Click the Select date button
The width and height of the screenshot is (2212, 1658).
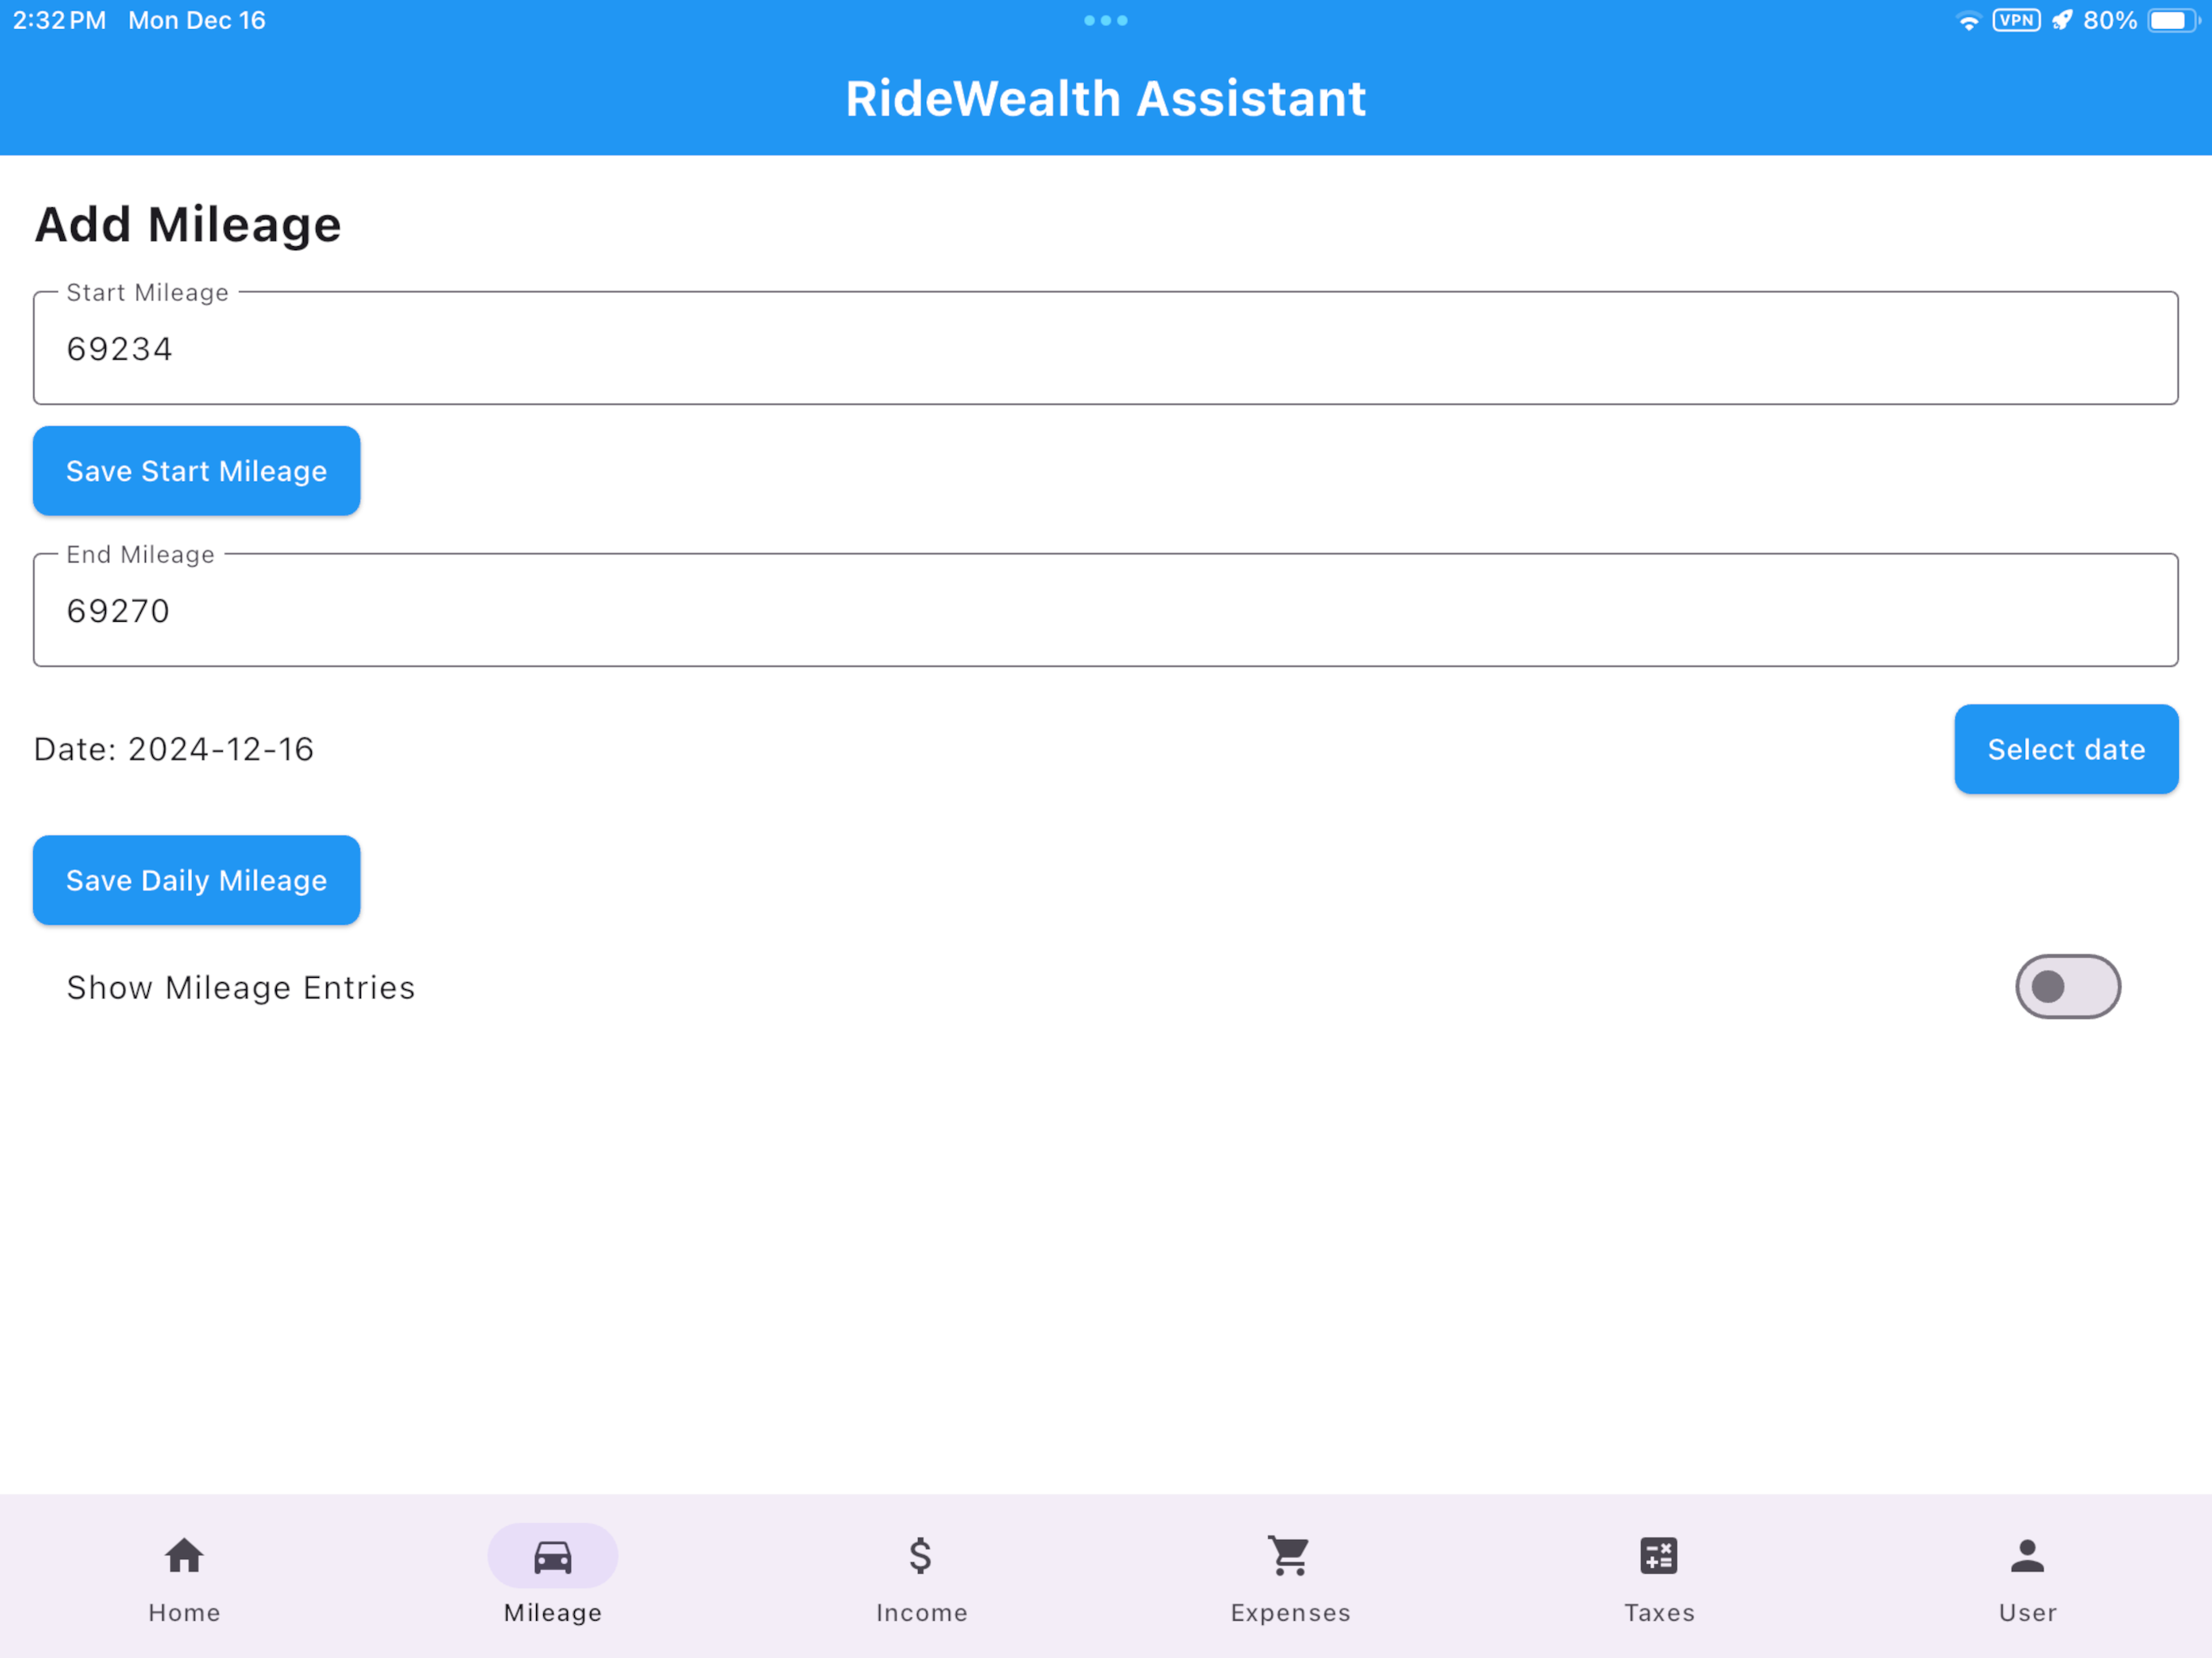click(2066, 749)
